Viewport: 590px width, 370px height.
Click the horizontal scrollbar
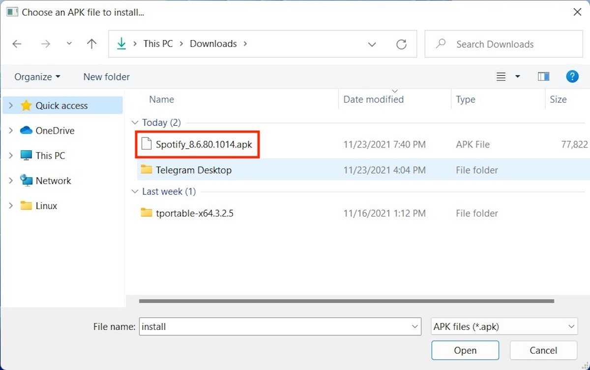click(346, 301)
